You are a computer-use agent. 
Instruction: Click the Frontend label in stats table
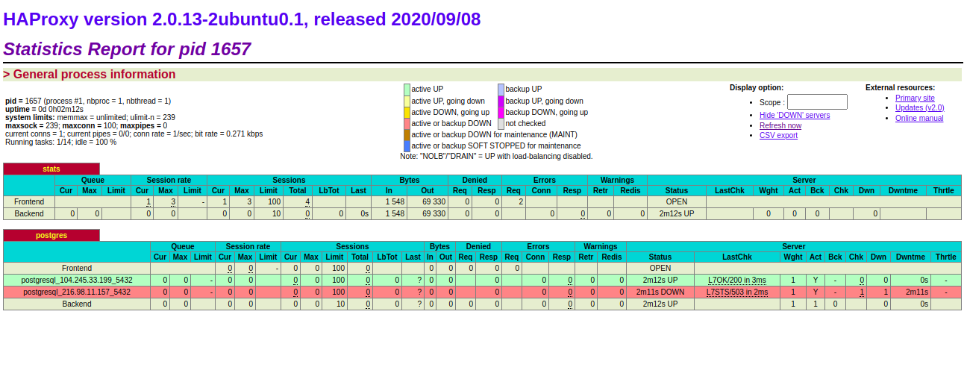[29, 201]
